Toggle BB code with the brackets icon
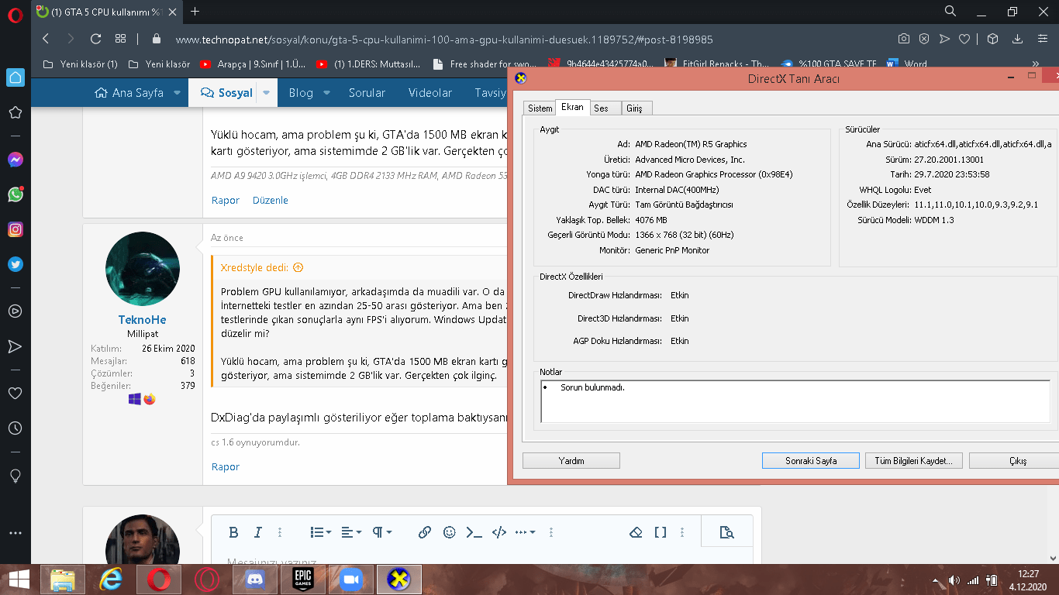The image size is (1059, 595). (661, 532)
